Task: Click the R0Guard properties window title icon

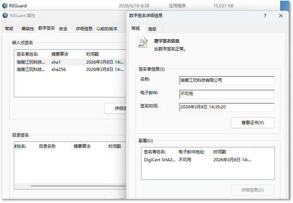Action: click(x=5, y=15)
